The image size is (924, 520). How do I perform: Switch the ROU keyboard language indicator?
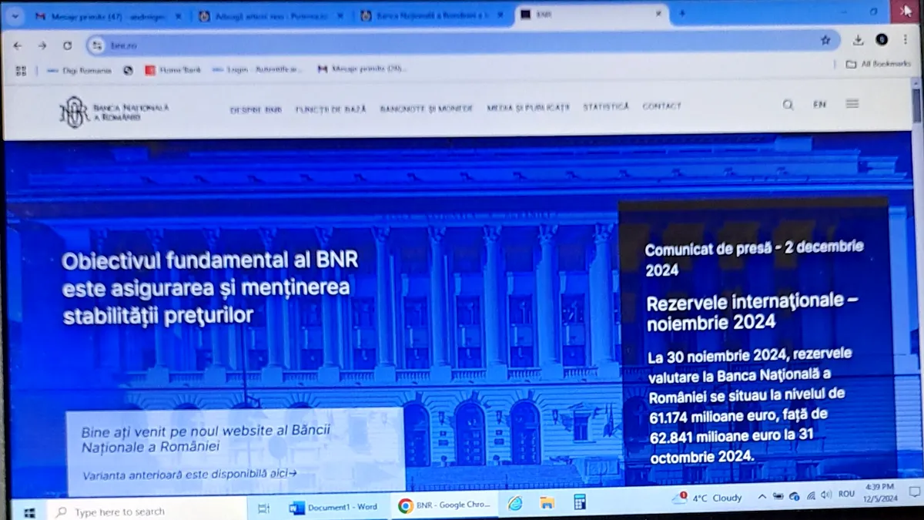(x=846, y=494)
